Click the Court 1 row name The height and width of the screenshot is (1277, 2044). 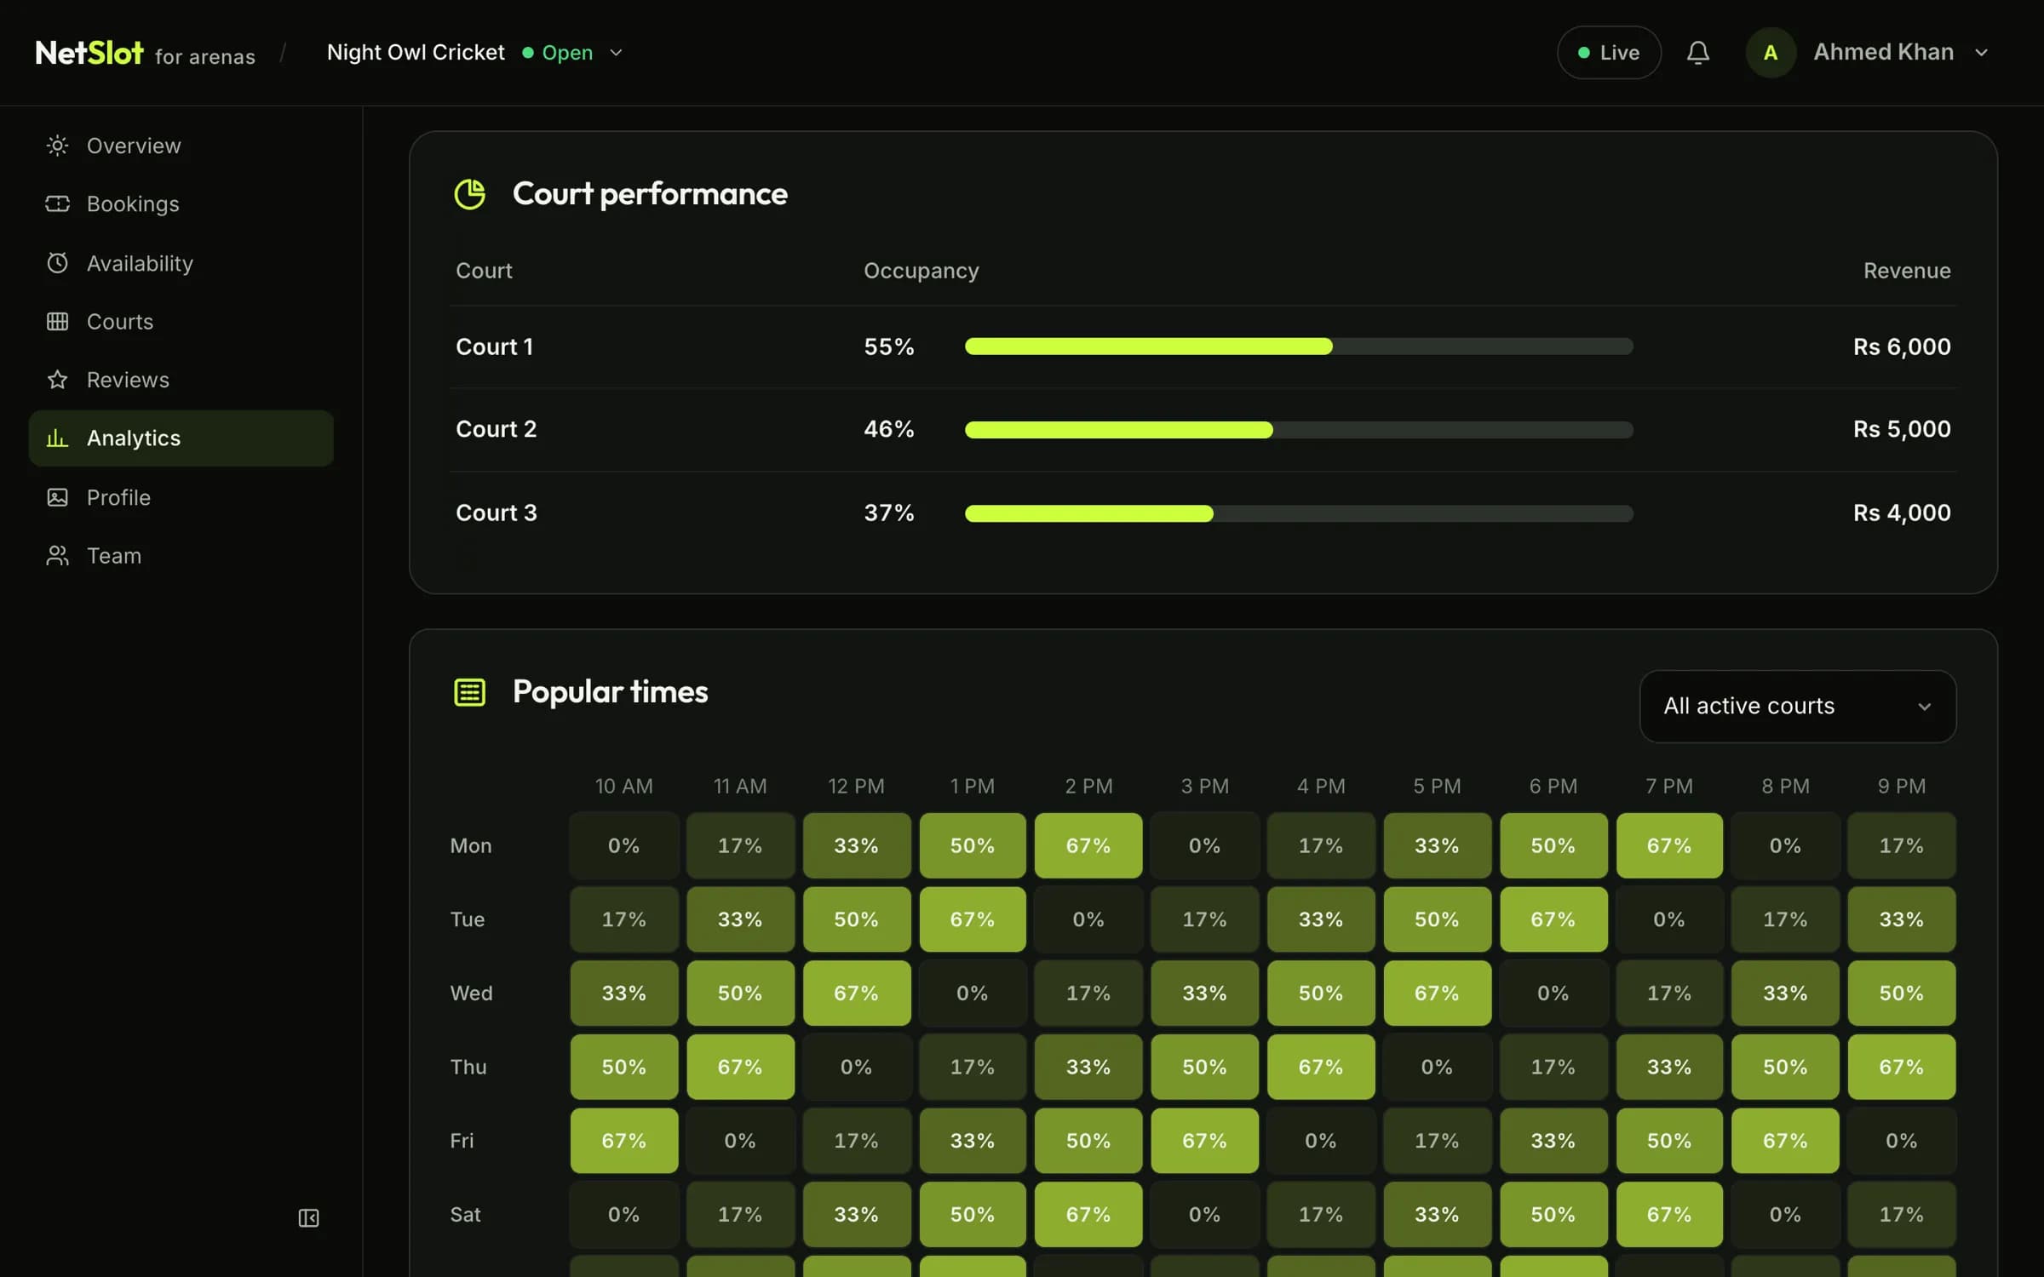point(494,346)
